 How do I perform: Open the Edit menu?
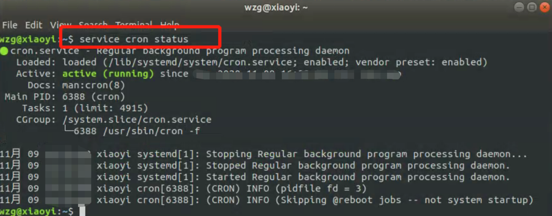34,25
